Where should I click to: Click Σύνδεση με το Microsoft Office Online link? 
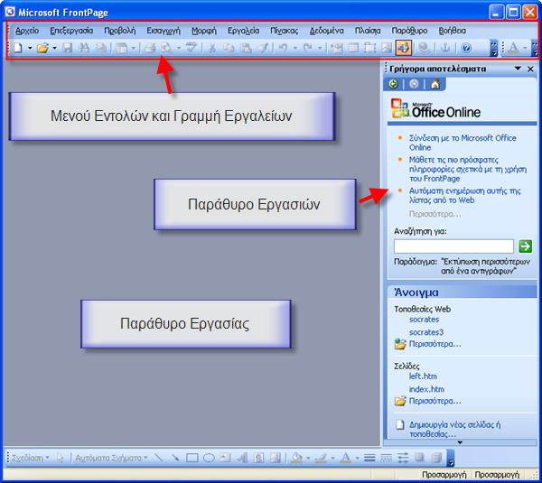[x=463, y=143]
